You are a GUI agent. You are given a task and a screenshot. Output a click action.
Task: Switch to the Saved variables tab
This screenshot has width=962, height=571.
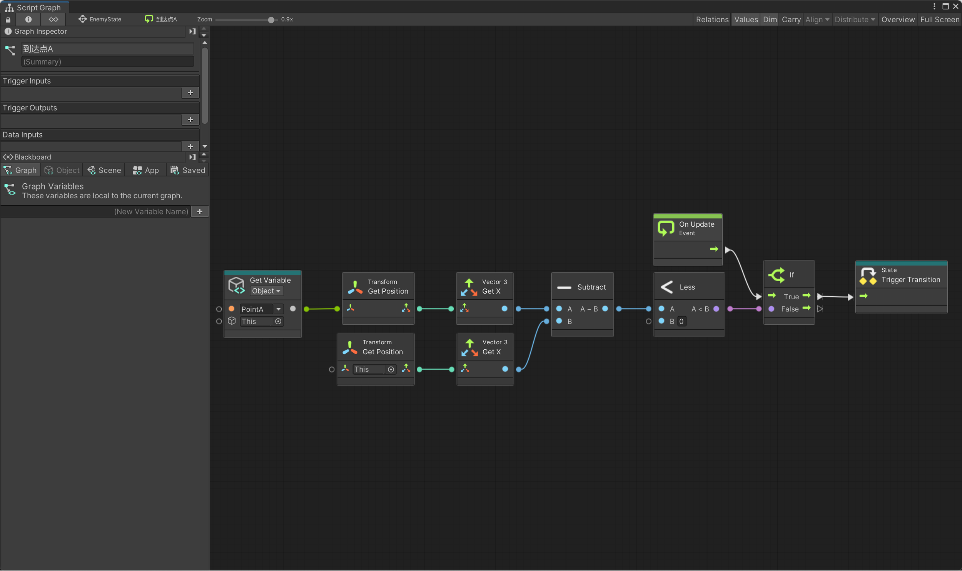[x=188, y=170]
